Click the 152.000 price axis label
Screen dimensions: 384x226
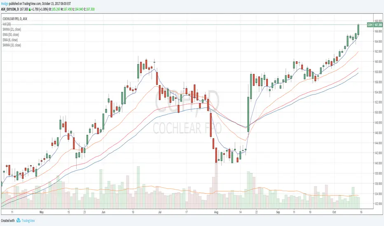(x=378, y=102)
